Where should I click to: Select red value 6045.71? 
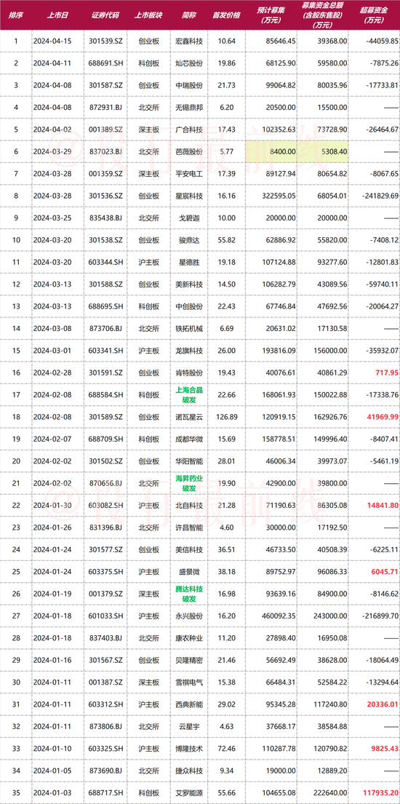click(x=385, y=572)
